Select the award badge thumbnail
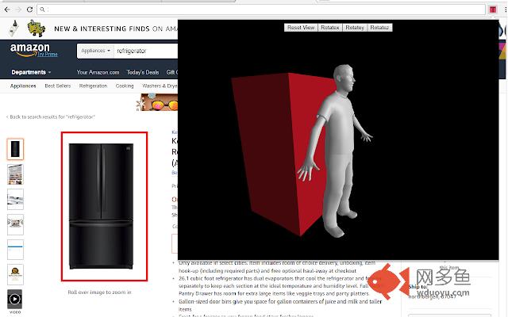 (x=15, y=275)
